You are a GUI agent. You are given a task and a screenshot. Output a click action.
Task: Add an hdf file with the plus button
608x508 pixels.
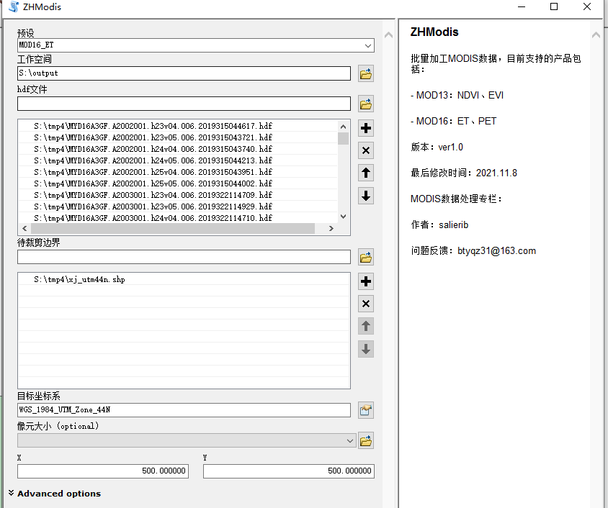coord(366,128)
